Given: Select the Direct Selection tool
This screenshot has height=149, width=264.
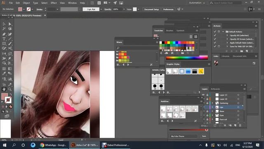Looking at the screenshot, I should point(10,24).
